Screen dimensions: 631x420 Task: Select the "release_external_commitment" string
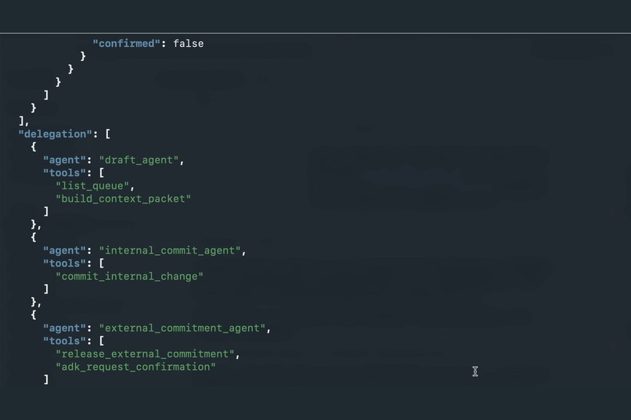coord(145,354)
